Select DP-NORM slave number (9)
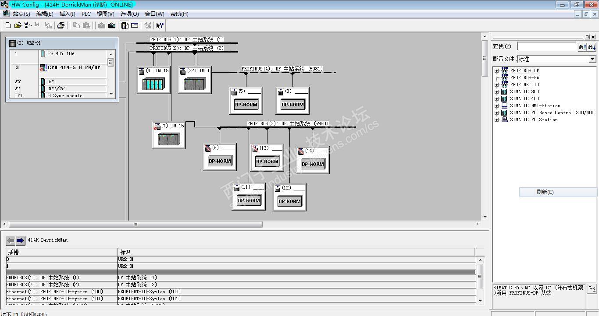Viewport: 599px width, 316px height. (x=220, y=157)
